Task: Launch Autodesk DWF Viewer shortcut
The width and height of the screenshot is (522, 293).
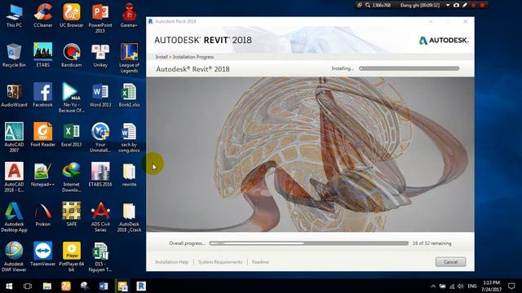Action: coord(14,257)
